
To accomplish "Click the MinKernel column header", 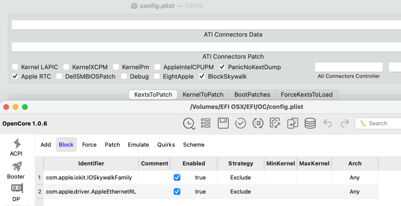I will coord(281,164).
